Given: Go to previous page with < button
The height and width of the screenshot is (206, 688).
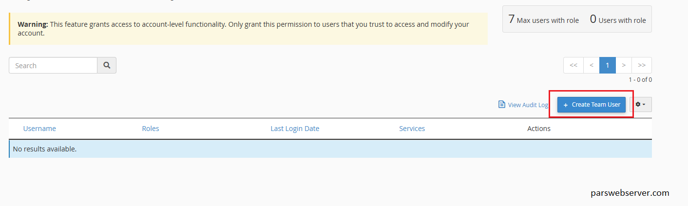Looking at the screenshot, I should pyautogui.click(x=592, y=65).
